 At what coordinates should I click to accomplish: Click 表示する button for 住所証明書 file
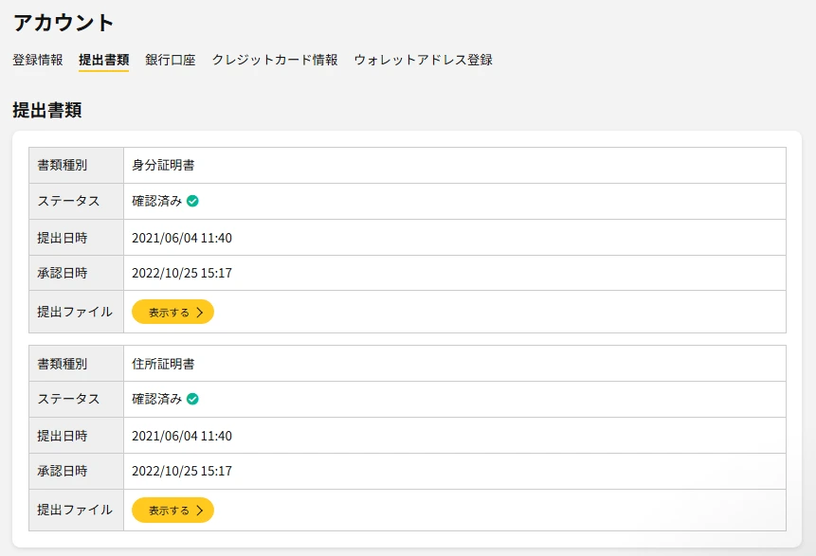pos(172,511)
